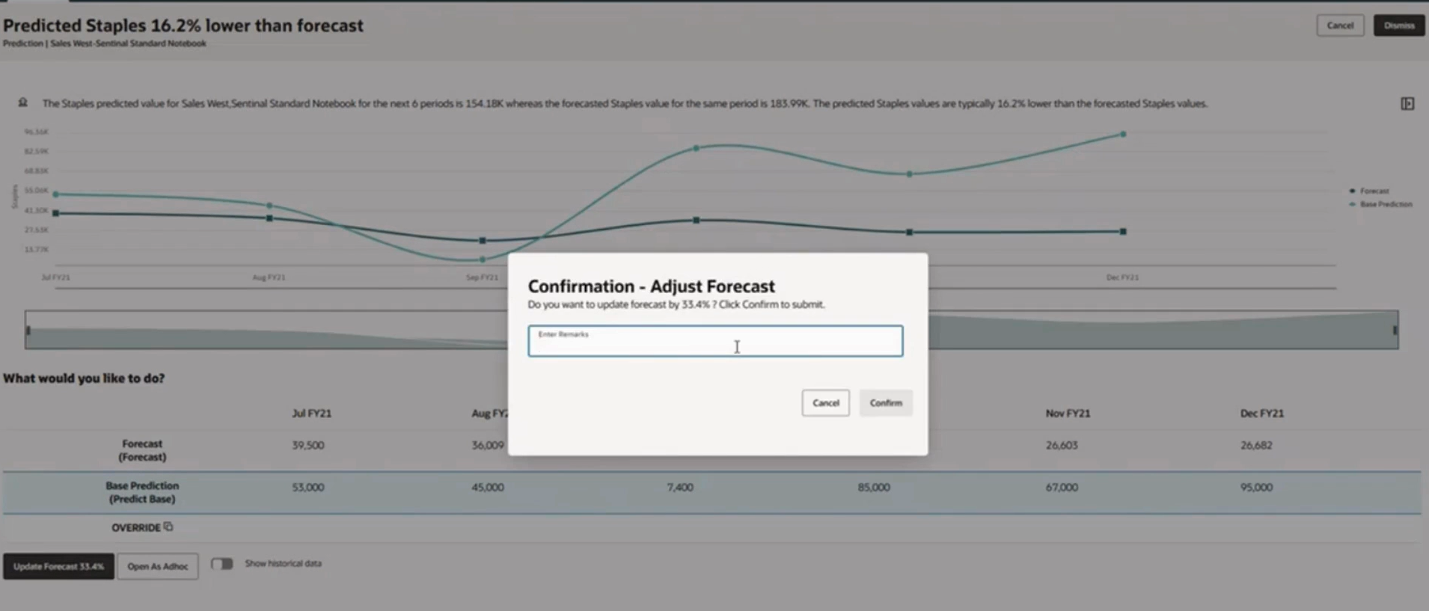This screenshot has height=611, width=1429.
Task: Click the Jul FY21 column header in the table
Action: (x=311, y=413)
